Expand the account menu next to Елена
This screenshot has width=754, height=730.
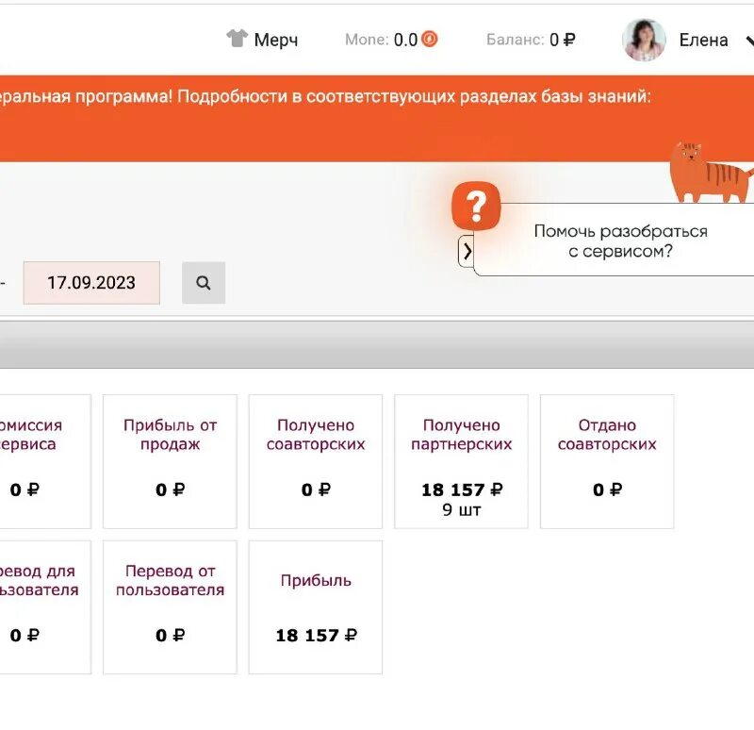click(747, 41)
